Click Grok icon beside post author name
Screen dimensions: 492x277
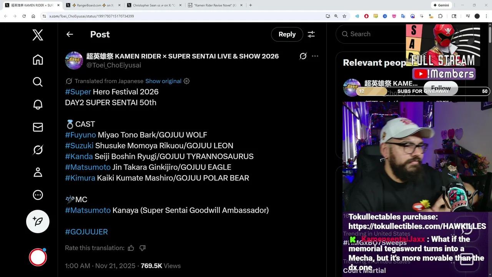coord(303,56)
